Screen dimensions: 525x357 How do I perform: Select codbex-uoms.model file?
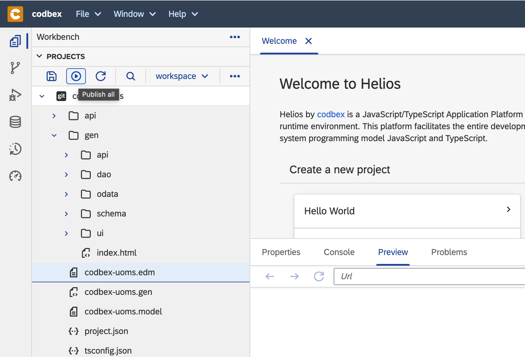[x=141, y=312]
